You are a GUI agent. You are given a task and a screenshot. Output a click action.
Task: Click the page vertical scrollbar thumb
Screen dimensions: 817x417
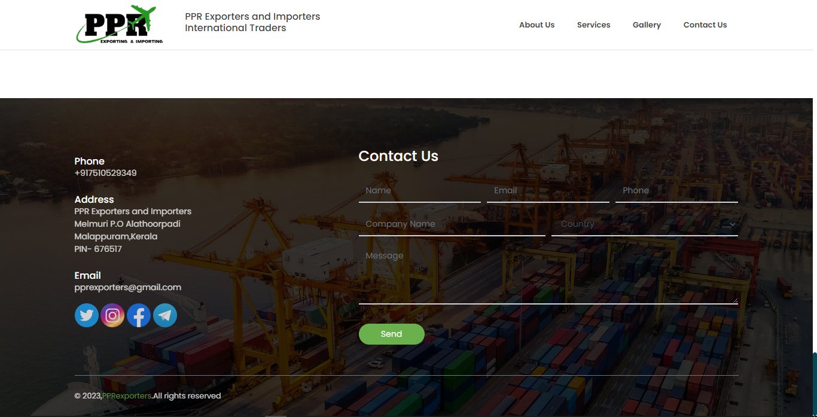815,383
